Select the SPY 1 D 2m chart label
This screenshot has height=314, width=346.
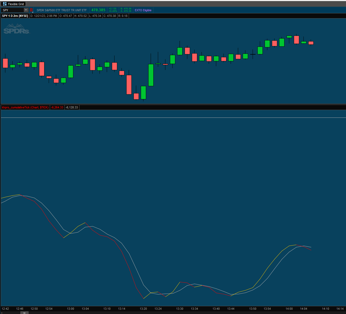point(15,16)
